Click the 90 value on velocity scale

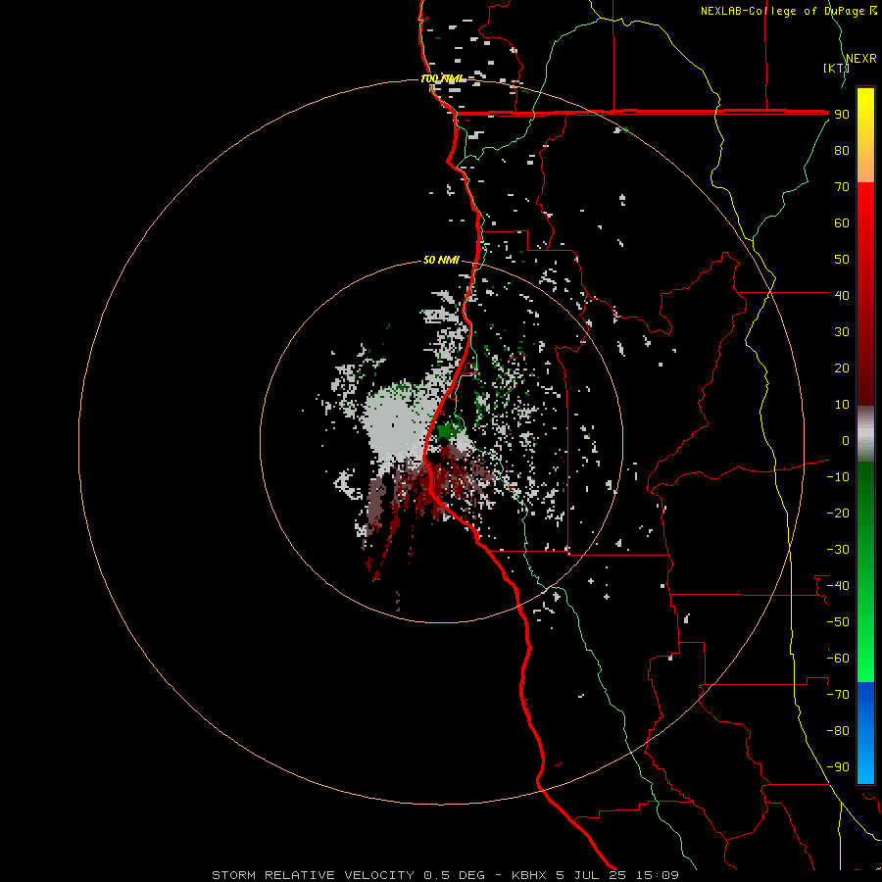click(x=842, y=115)
